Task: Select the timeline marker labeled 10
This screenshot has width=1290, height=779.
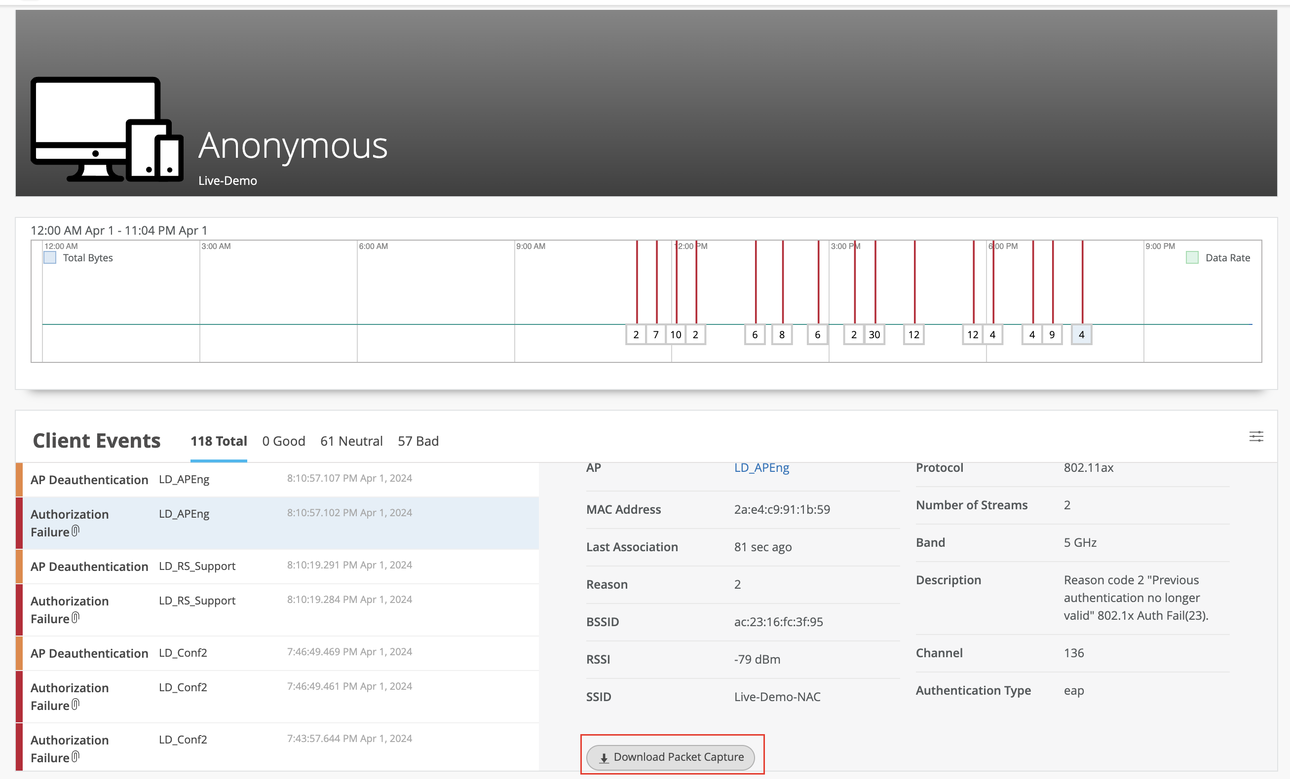Action: (x=676, y=335)
